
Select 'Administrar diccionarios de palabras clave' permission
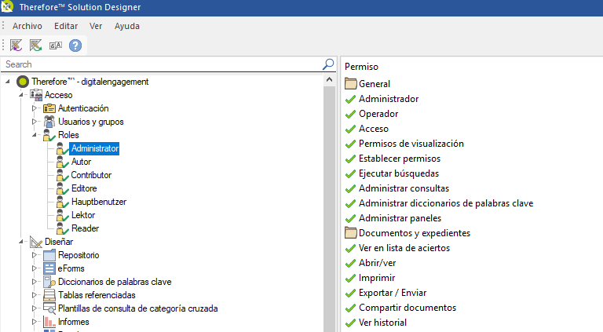click(446, 203)
